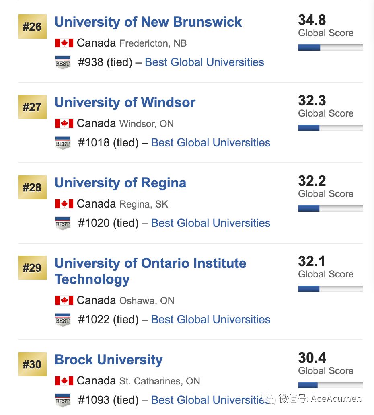The width and height of the screenshot is (374, 415).
Task: Click the Canada flag beside Regina, SK
Action: pyautogui.click(x=64, y=204)
